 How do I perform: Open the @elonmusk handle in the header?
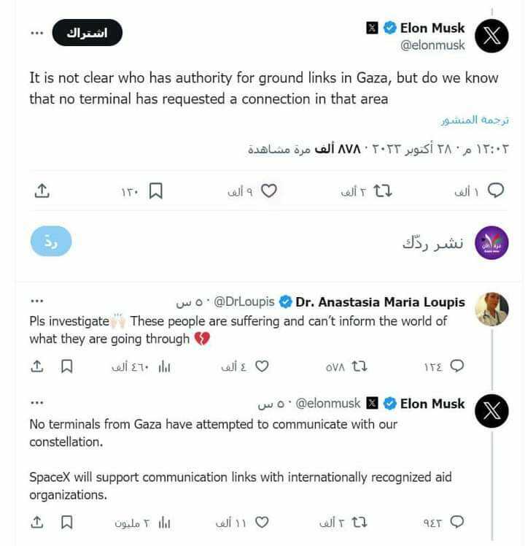point(432,45)
